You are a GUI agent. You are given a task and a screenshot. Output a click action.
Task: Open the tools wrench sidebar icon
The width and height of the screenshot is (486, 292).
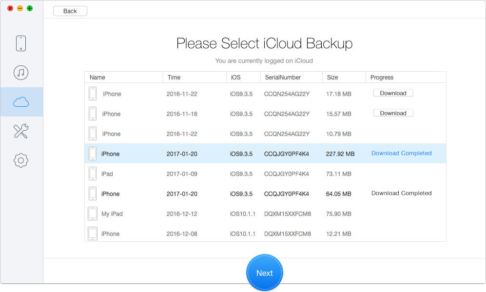click(x=21, y=131)
